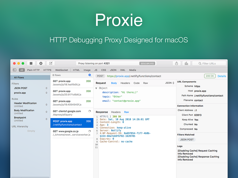
Task: Click the Proxy listening on port 4321 status
Action: [x=94, y=63]
